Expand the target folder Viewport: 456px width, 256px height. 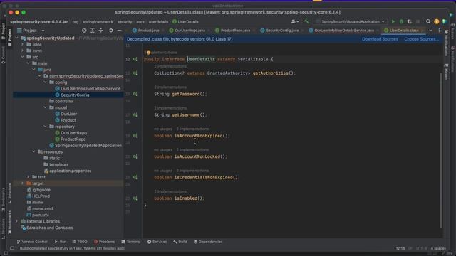[x=22, y=183]
